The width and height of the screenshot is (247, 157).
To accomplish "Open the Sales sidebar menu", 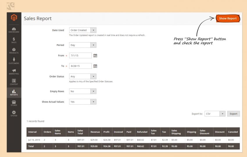I will [14, 40].
